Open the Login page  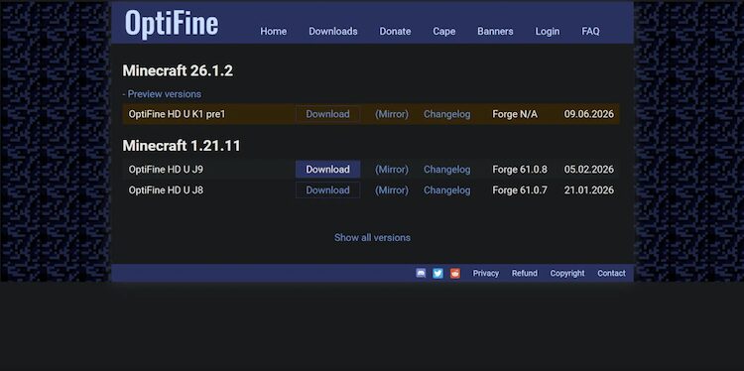[548, 32]
